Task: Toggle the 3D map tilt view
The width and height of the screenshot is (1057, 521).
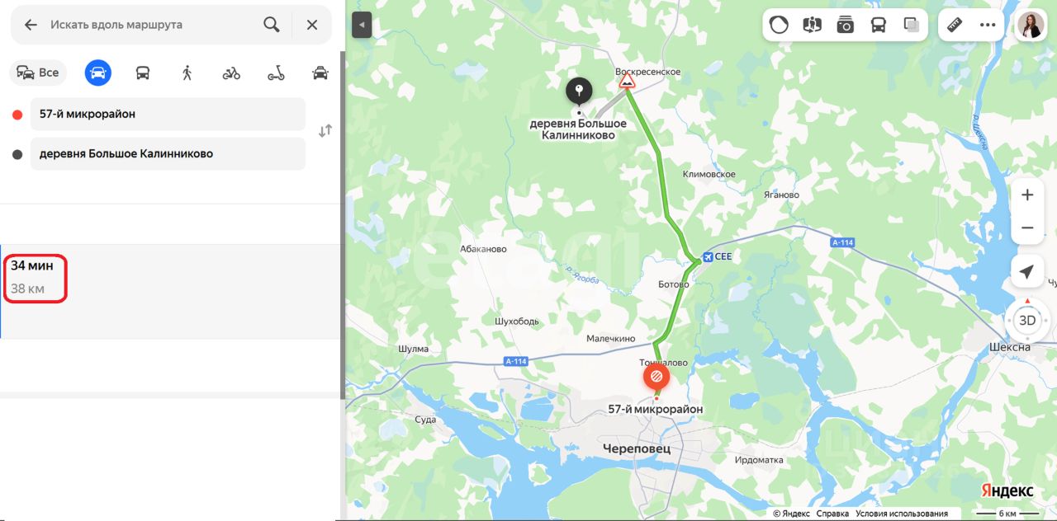Action: [1027, 321]
